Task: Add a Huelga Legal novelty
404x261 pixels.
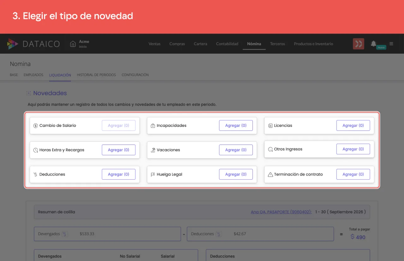Action: [236, 174]
